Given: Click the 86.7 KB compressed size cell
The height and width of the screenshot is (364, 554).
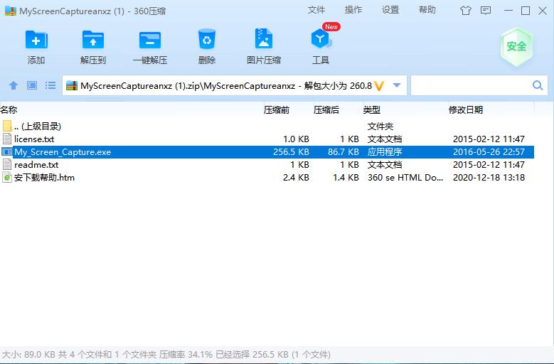Looking at the screenshot, I should (x=343, y=152).
